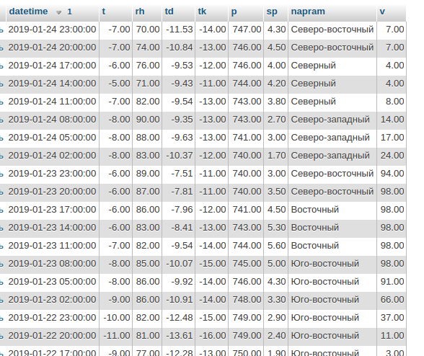Sort by the sp column header
The height and width of the screenshot is (356, 424).
pos(272,12)
